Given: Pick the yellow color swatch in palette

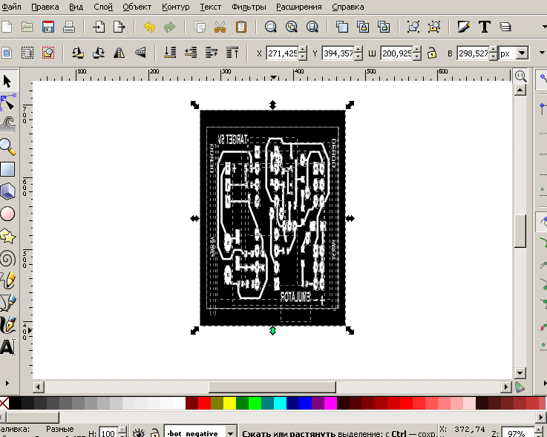Looking at the screenshot, I should [229, 403].
